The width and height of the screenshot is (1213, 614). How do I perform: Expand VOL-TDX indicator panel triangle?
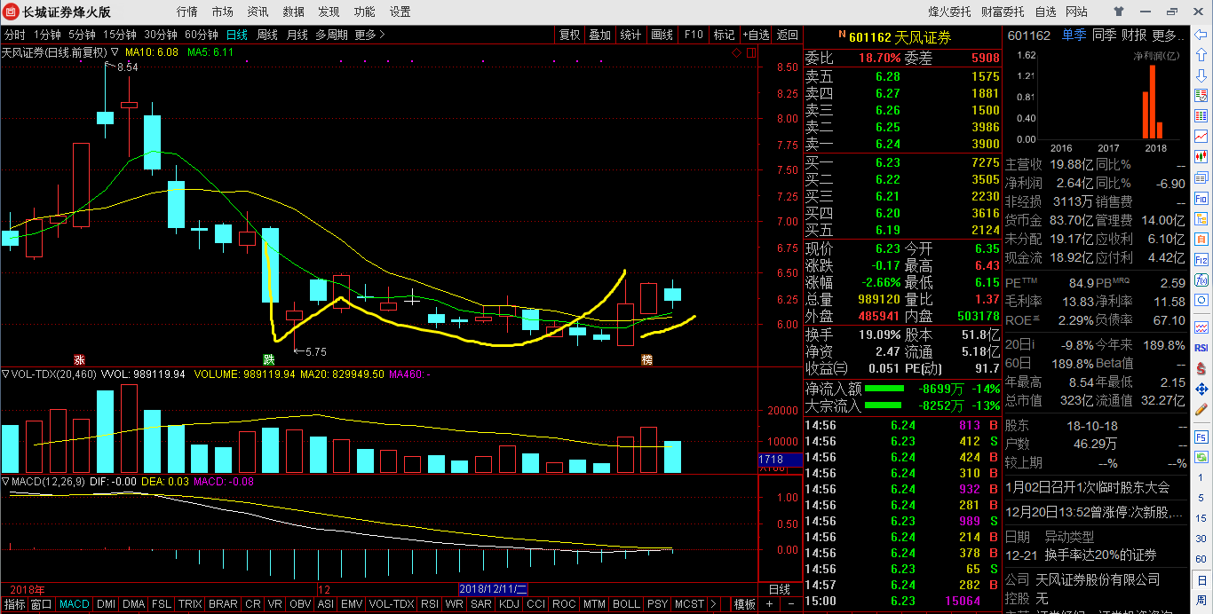pos(5,374)
